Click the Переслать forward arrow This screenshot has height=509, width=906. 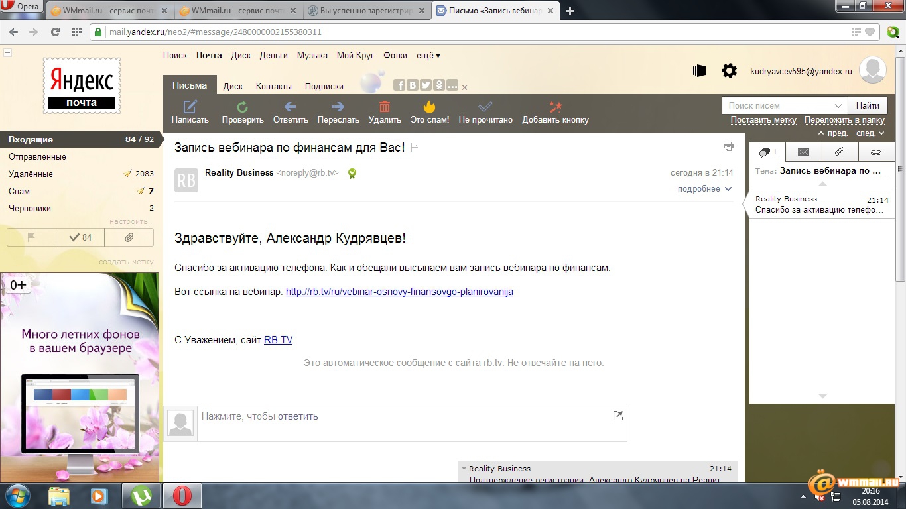338,106
